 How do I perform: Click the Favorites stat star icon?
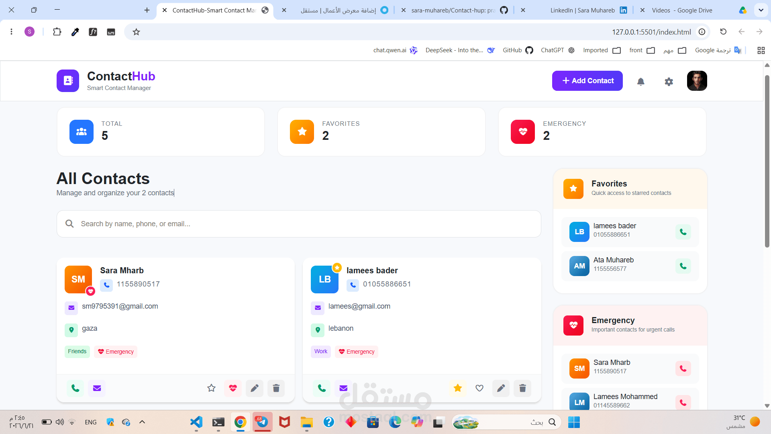point(302,132)
